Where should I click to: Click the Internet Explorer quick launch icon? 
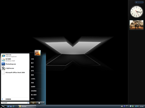pos(13,106)
